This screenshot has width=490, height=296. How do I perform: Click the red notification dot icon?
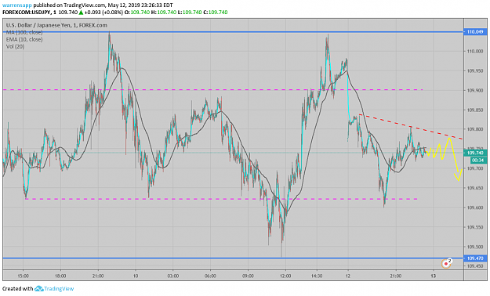point(446,264)
